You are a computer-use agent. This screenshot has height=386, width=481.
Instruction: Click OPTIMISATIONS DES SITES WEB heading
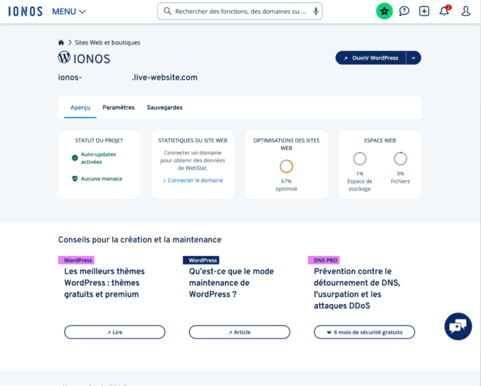click(286, 144)
